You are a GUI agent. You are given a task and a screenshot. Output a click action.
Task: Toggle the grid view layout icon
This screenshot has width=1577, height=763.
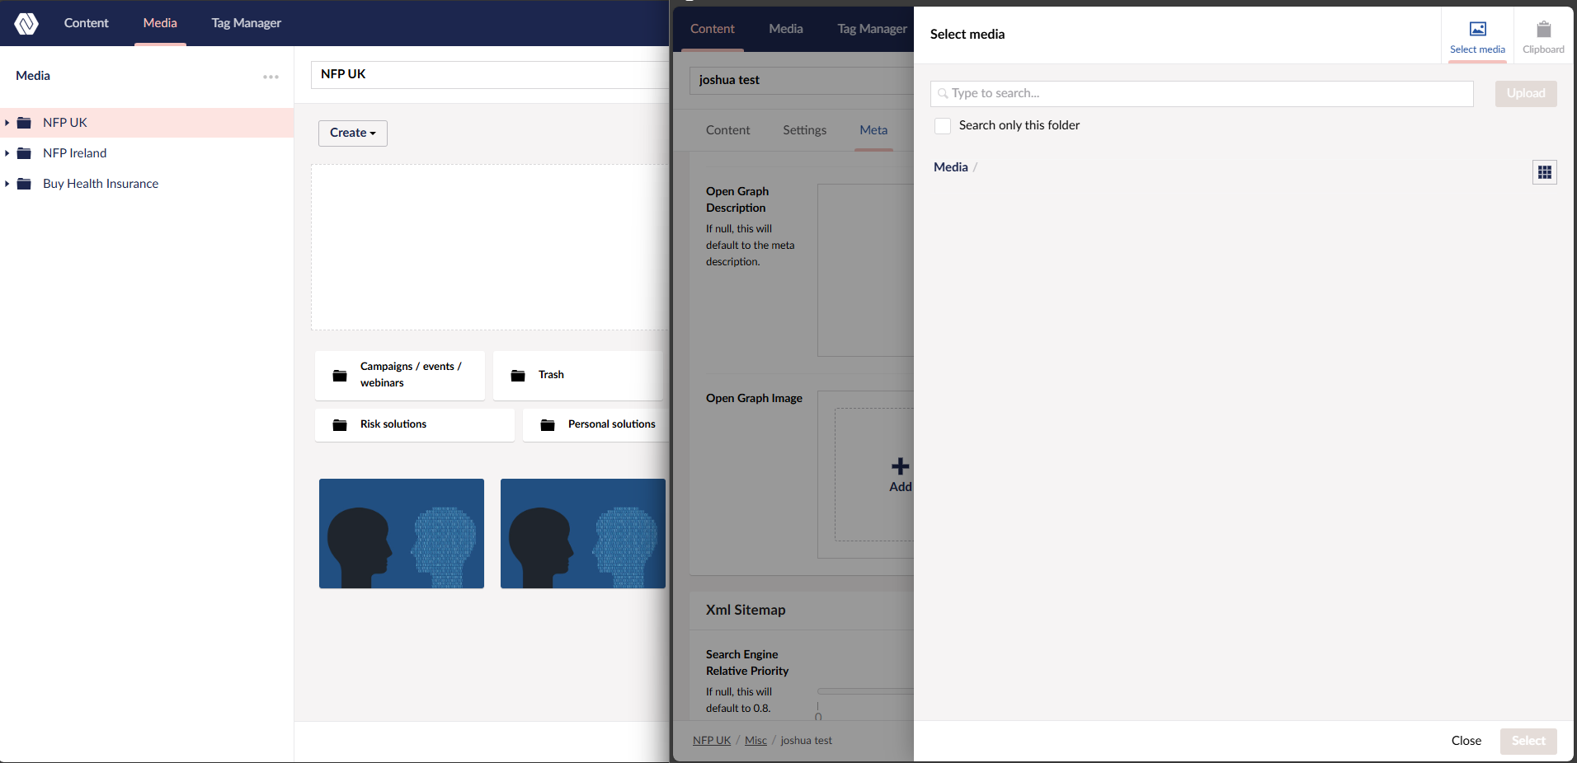click(1544, 172)
